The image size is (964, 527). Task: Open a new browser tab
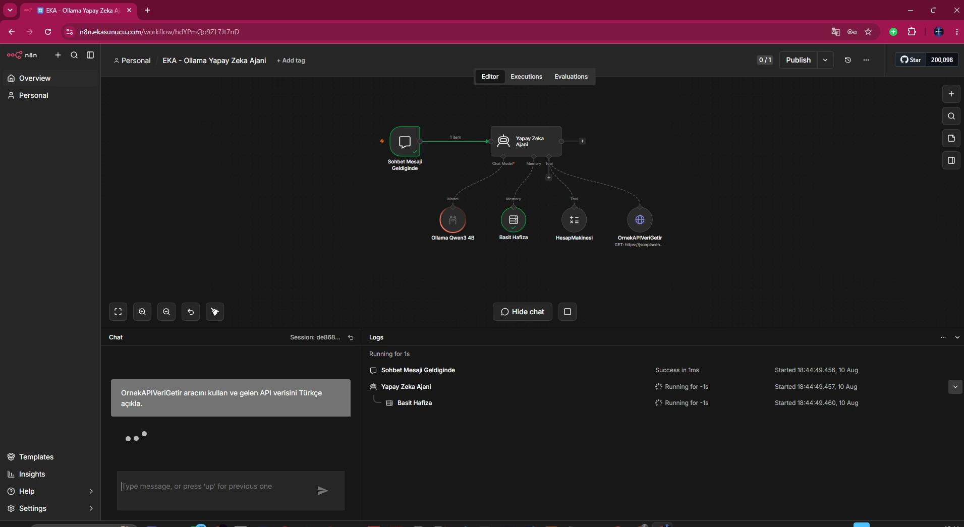[147, 10]
